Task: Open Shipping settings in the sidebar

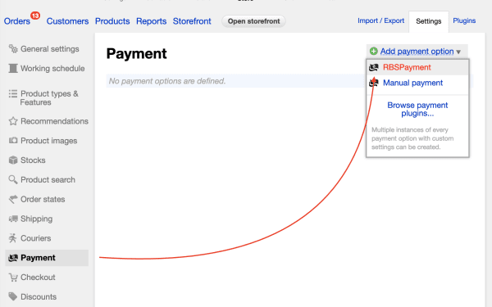Action: click(x=36, y=219)
